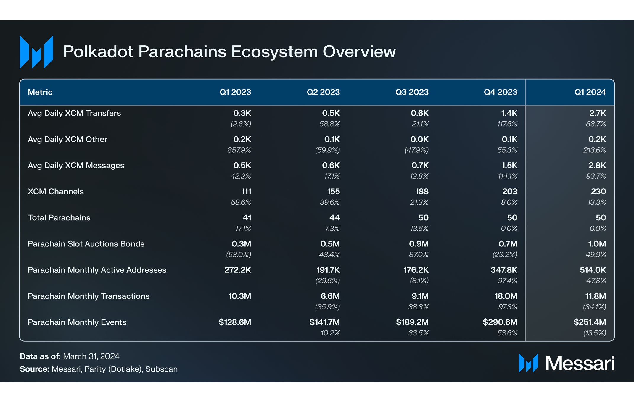Select the 'Parachain Monthly Active Addresses' row label
This screenshot has height=402, width=634.
coord(97,270)
